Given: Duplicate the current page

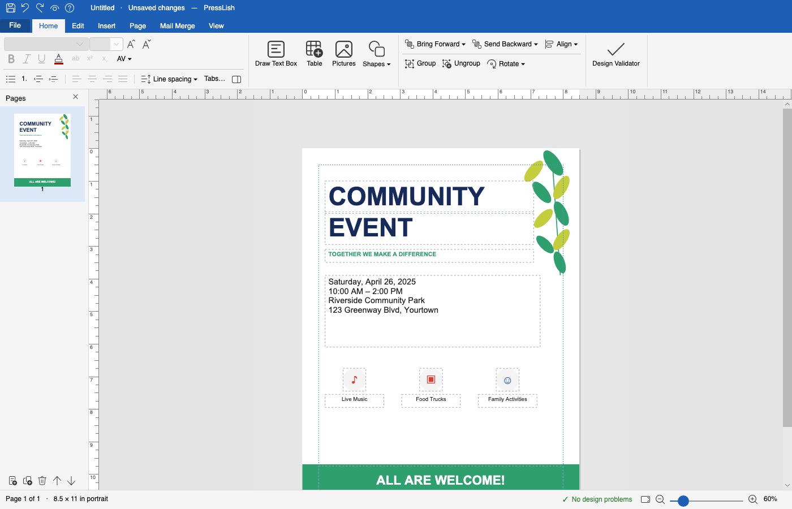Looking at the screenshot, I should [x=27, y=481].
